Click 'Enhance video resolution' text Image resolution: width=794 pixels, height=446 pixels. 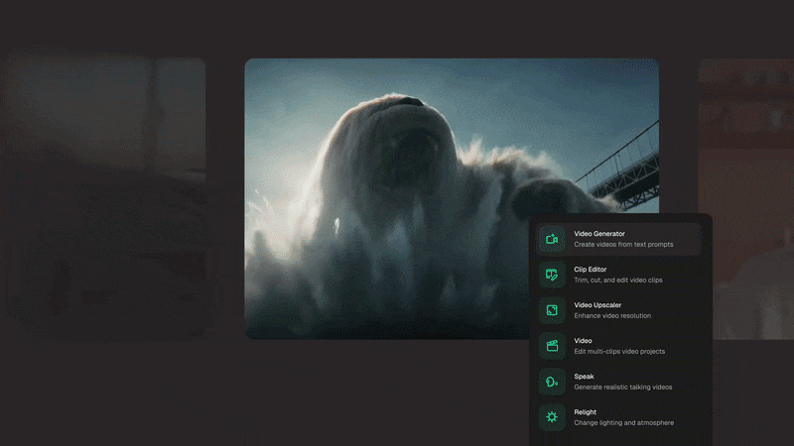click(x=612, y=315)
